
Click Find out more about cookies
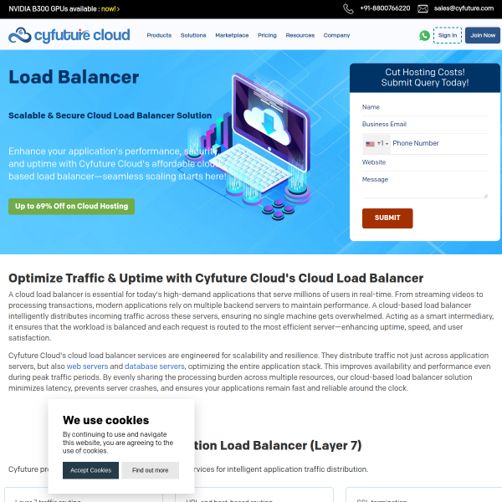(150, 470)
